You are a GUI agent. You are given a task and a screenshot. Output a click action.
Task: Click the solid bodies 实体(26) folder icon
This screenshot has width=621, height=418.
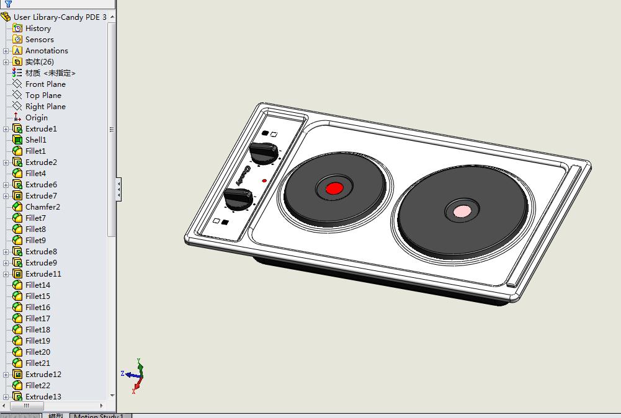pyautogui.click(x=17, y=61)
